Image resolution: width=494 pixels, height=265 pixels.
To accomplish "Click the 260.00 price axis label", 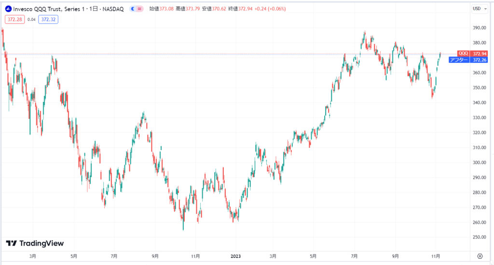I will [479, 223].
